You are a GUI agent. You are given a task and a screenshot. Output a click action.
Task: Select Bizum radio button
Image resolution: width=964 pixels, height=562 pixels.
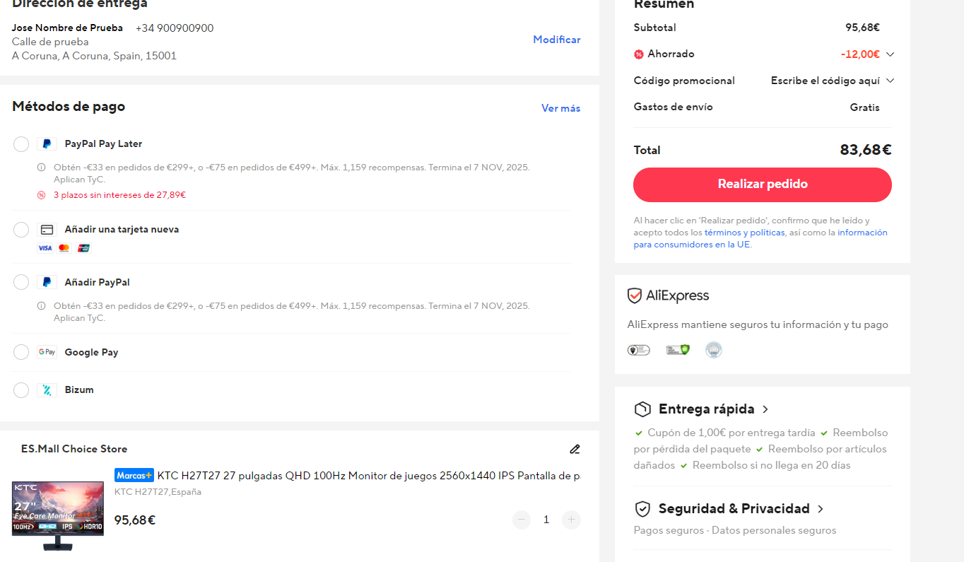(x=21, y=390)
